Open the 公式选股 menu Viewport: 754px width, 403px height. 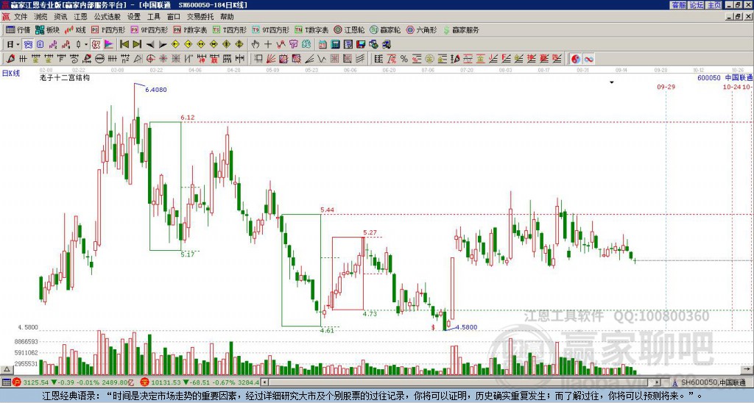[x=108, y=17]
